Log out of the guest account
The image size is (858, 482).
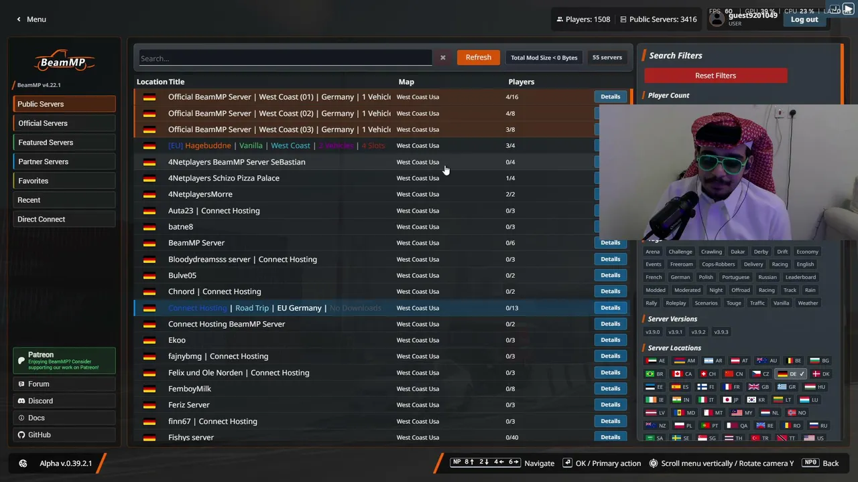pyautogui.click(x=804, y=19)
